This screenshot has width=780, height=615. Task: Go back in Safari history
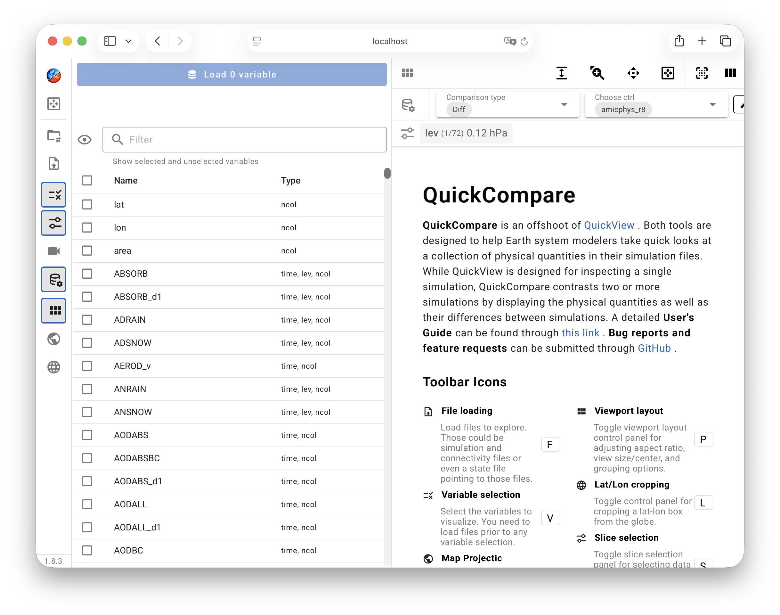(x=157, y=41)
